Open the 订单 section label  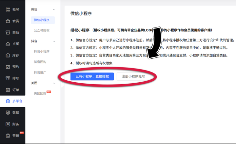click(x=16, y=90)
